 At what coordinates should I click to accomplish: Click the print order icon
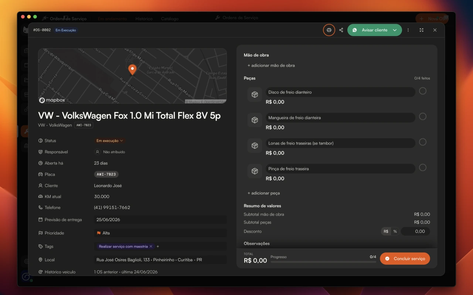(x=329, y=30)
